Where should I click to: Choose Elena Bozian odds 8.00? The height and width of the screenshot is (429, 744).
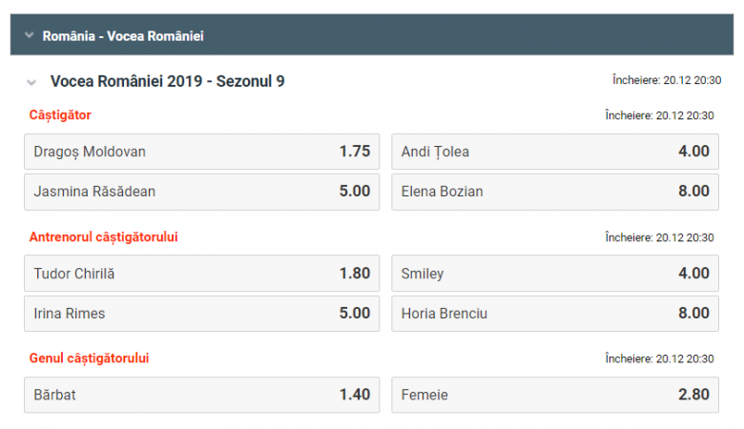click(x=555, y=192)
